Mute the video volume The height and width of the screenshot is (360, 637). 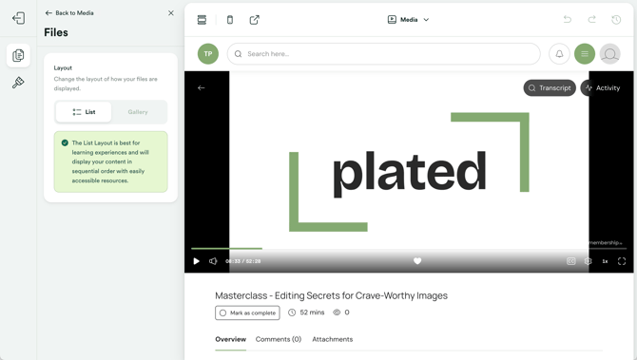coord(213,261)
